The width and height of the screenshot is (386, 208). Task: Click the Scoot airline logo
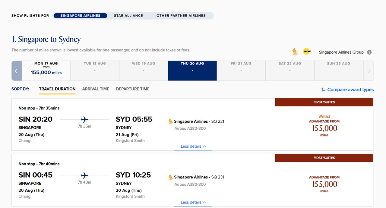(307, 52)
